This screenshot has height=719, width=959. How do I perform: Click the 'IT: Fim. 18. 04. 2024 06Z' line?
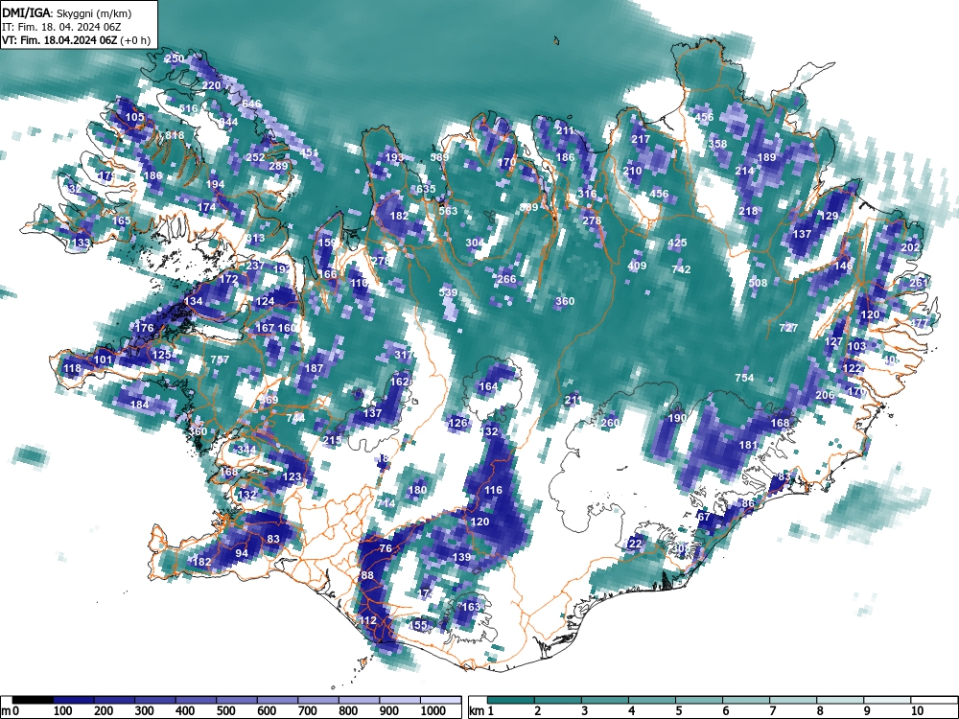tap(61, 27)
